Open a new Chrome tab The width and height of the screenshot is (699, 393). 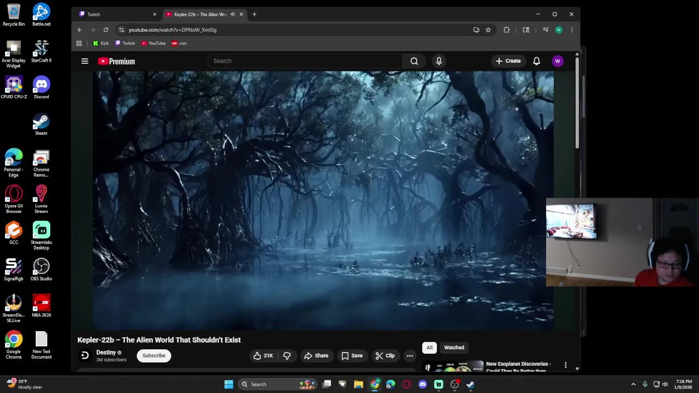coord(254,14)
